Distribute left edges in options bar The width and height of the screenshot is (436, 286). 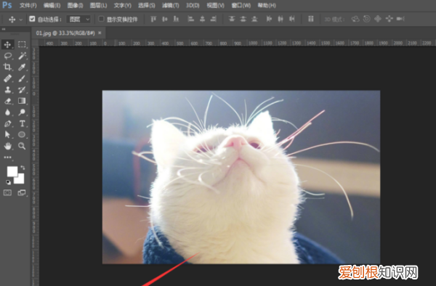click(x=269, y=19)
